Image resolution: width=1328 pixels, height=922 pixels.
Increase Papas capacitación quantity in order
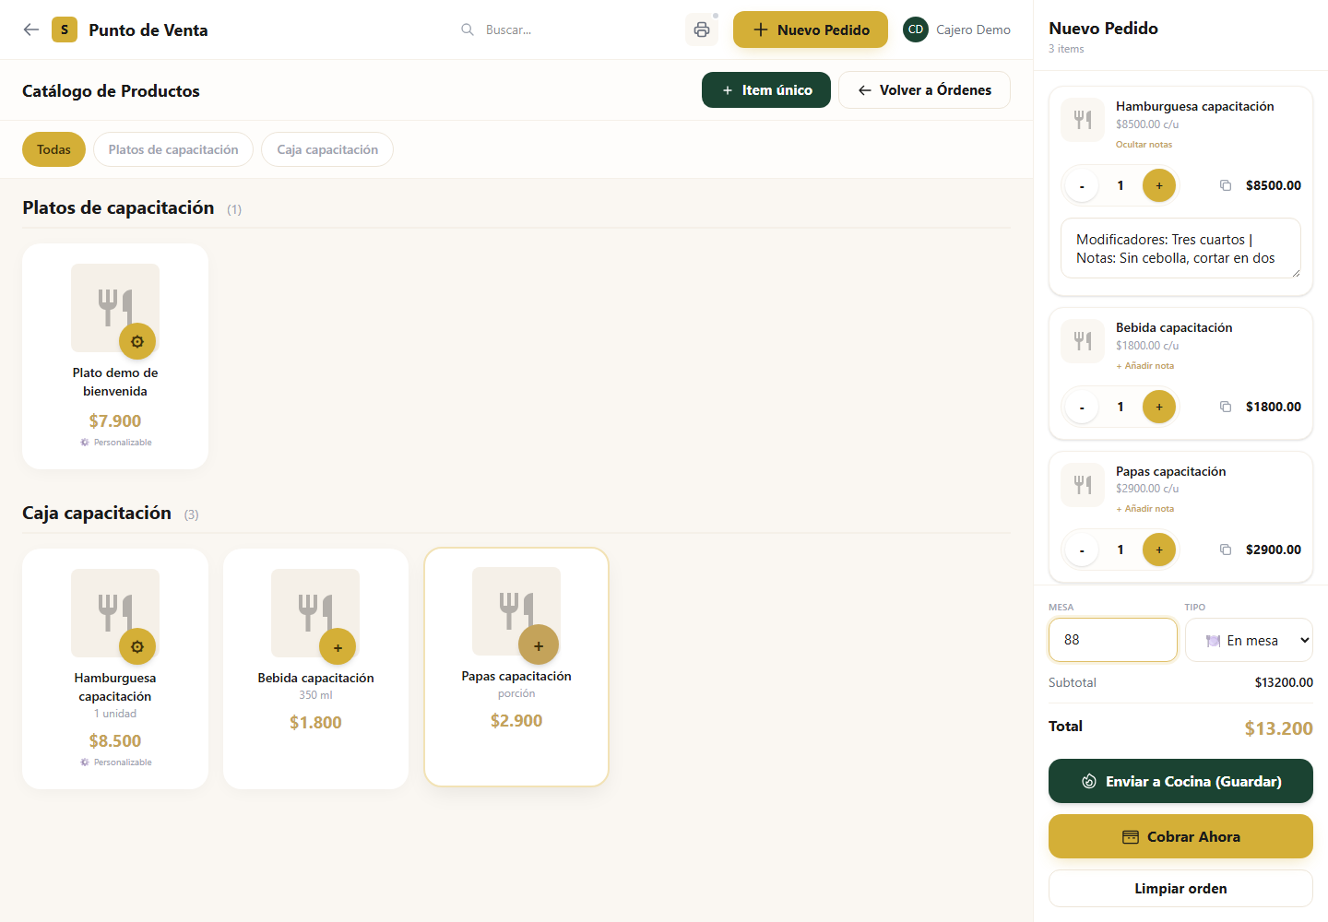pyautogui.click(x=1159, y=550)
